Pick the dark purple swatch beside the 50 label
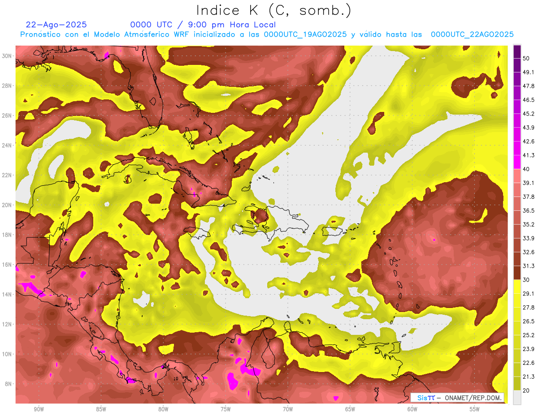This screenshot has height=415, width=538. click(517, 51)
